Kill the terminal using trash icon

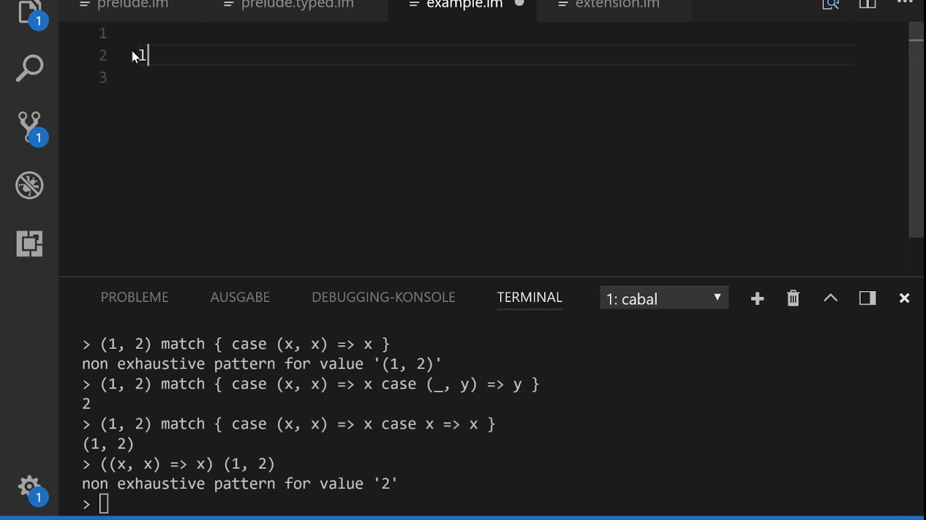tap(794, 298)
